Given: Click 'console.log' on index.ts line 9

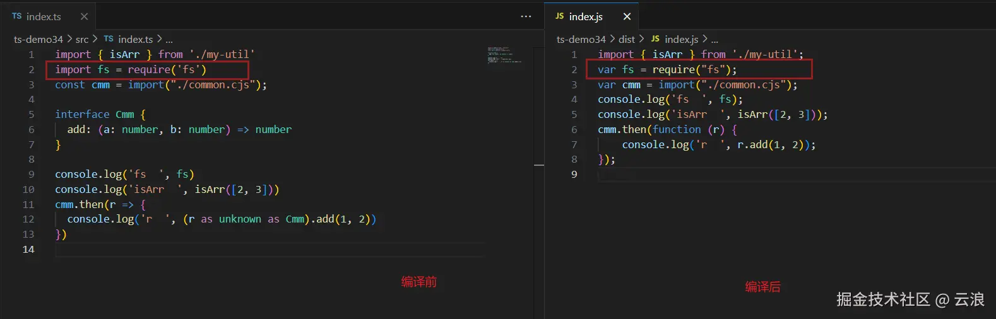Looking at the screenshot, I should pyautogui.click(x=88, y=174).
